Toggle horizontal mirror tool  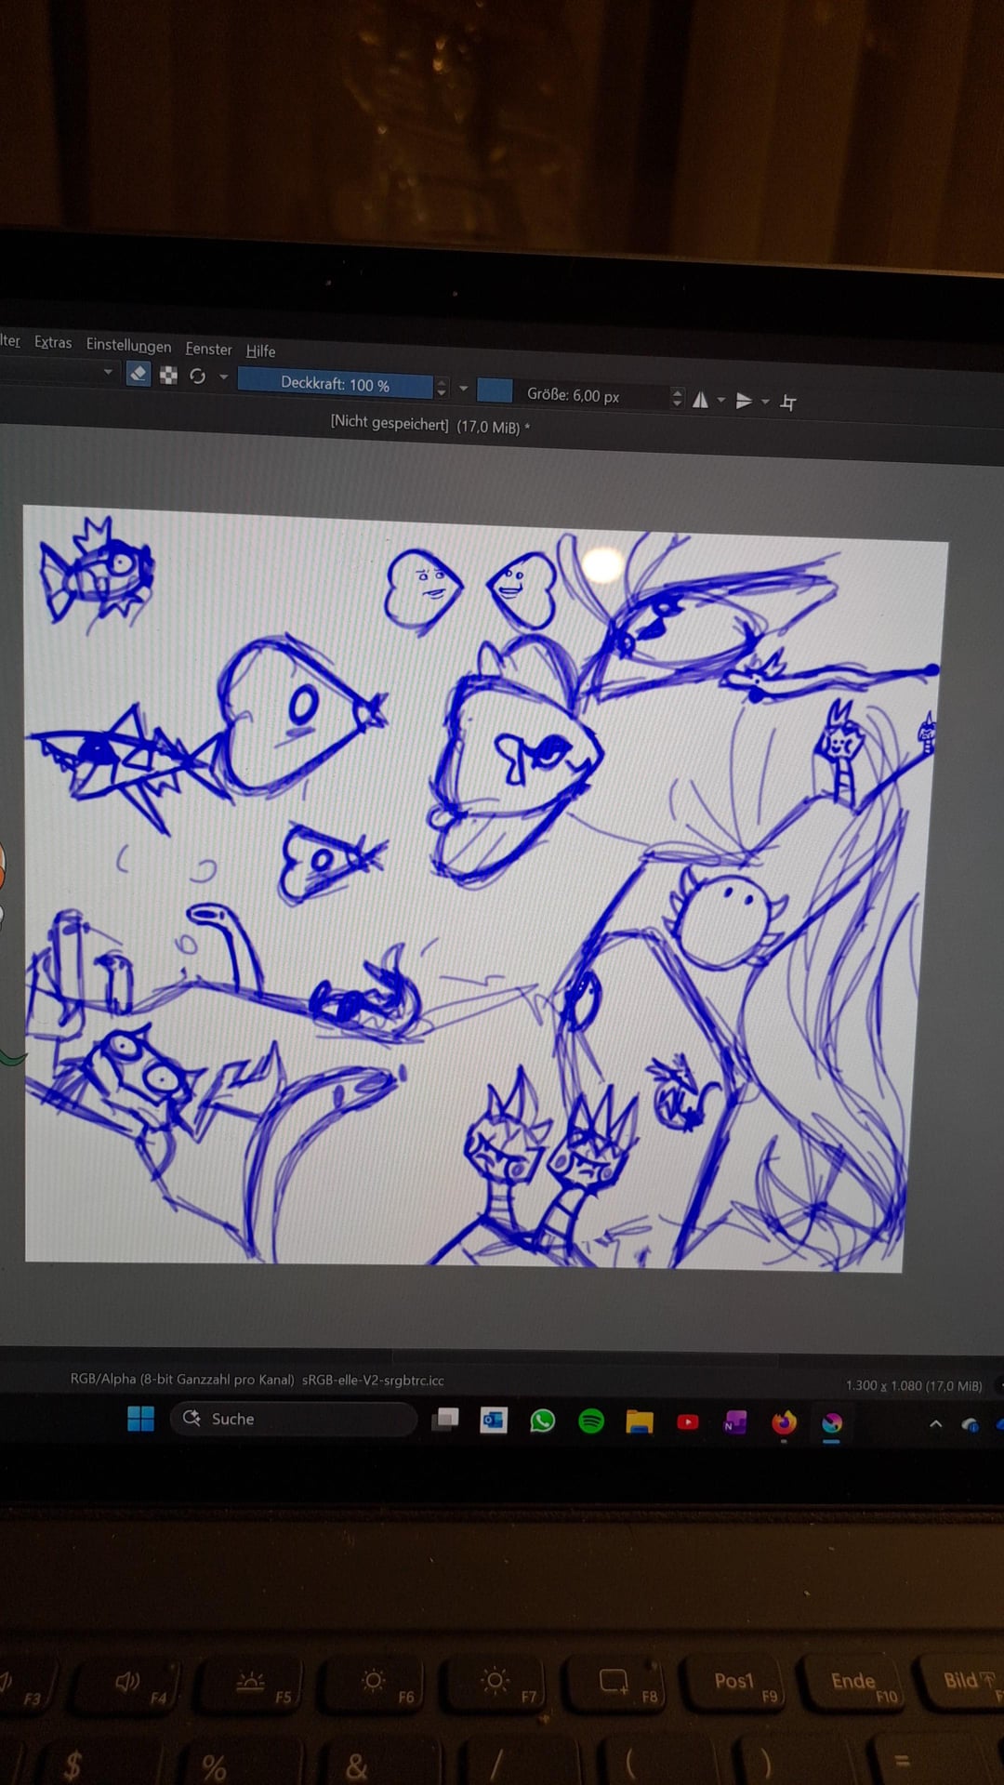[x=701, y=400]
